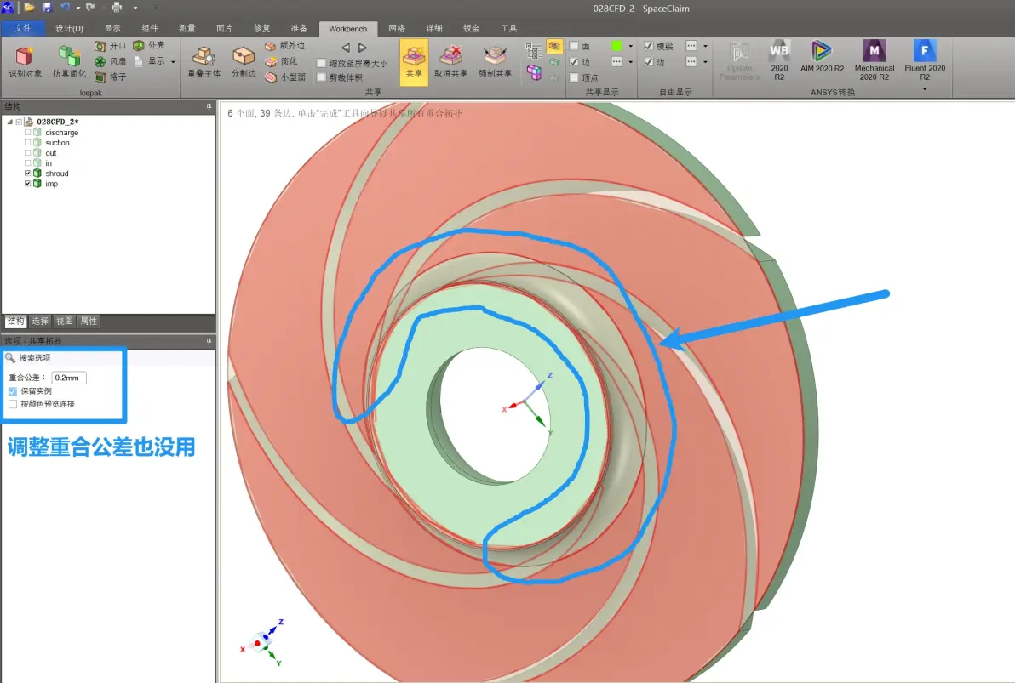Viewport: 1015px width, 683px height.
Task: Launch Fluent 2020 R2
Action: tap(925, 60)
